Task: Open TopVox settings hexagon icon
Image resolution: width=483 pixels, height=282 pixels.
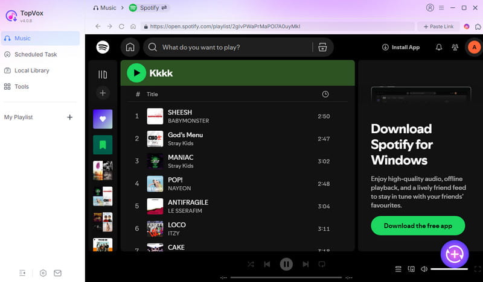Action: (43, 273)
